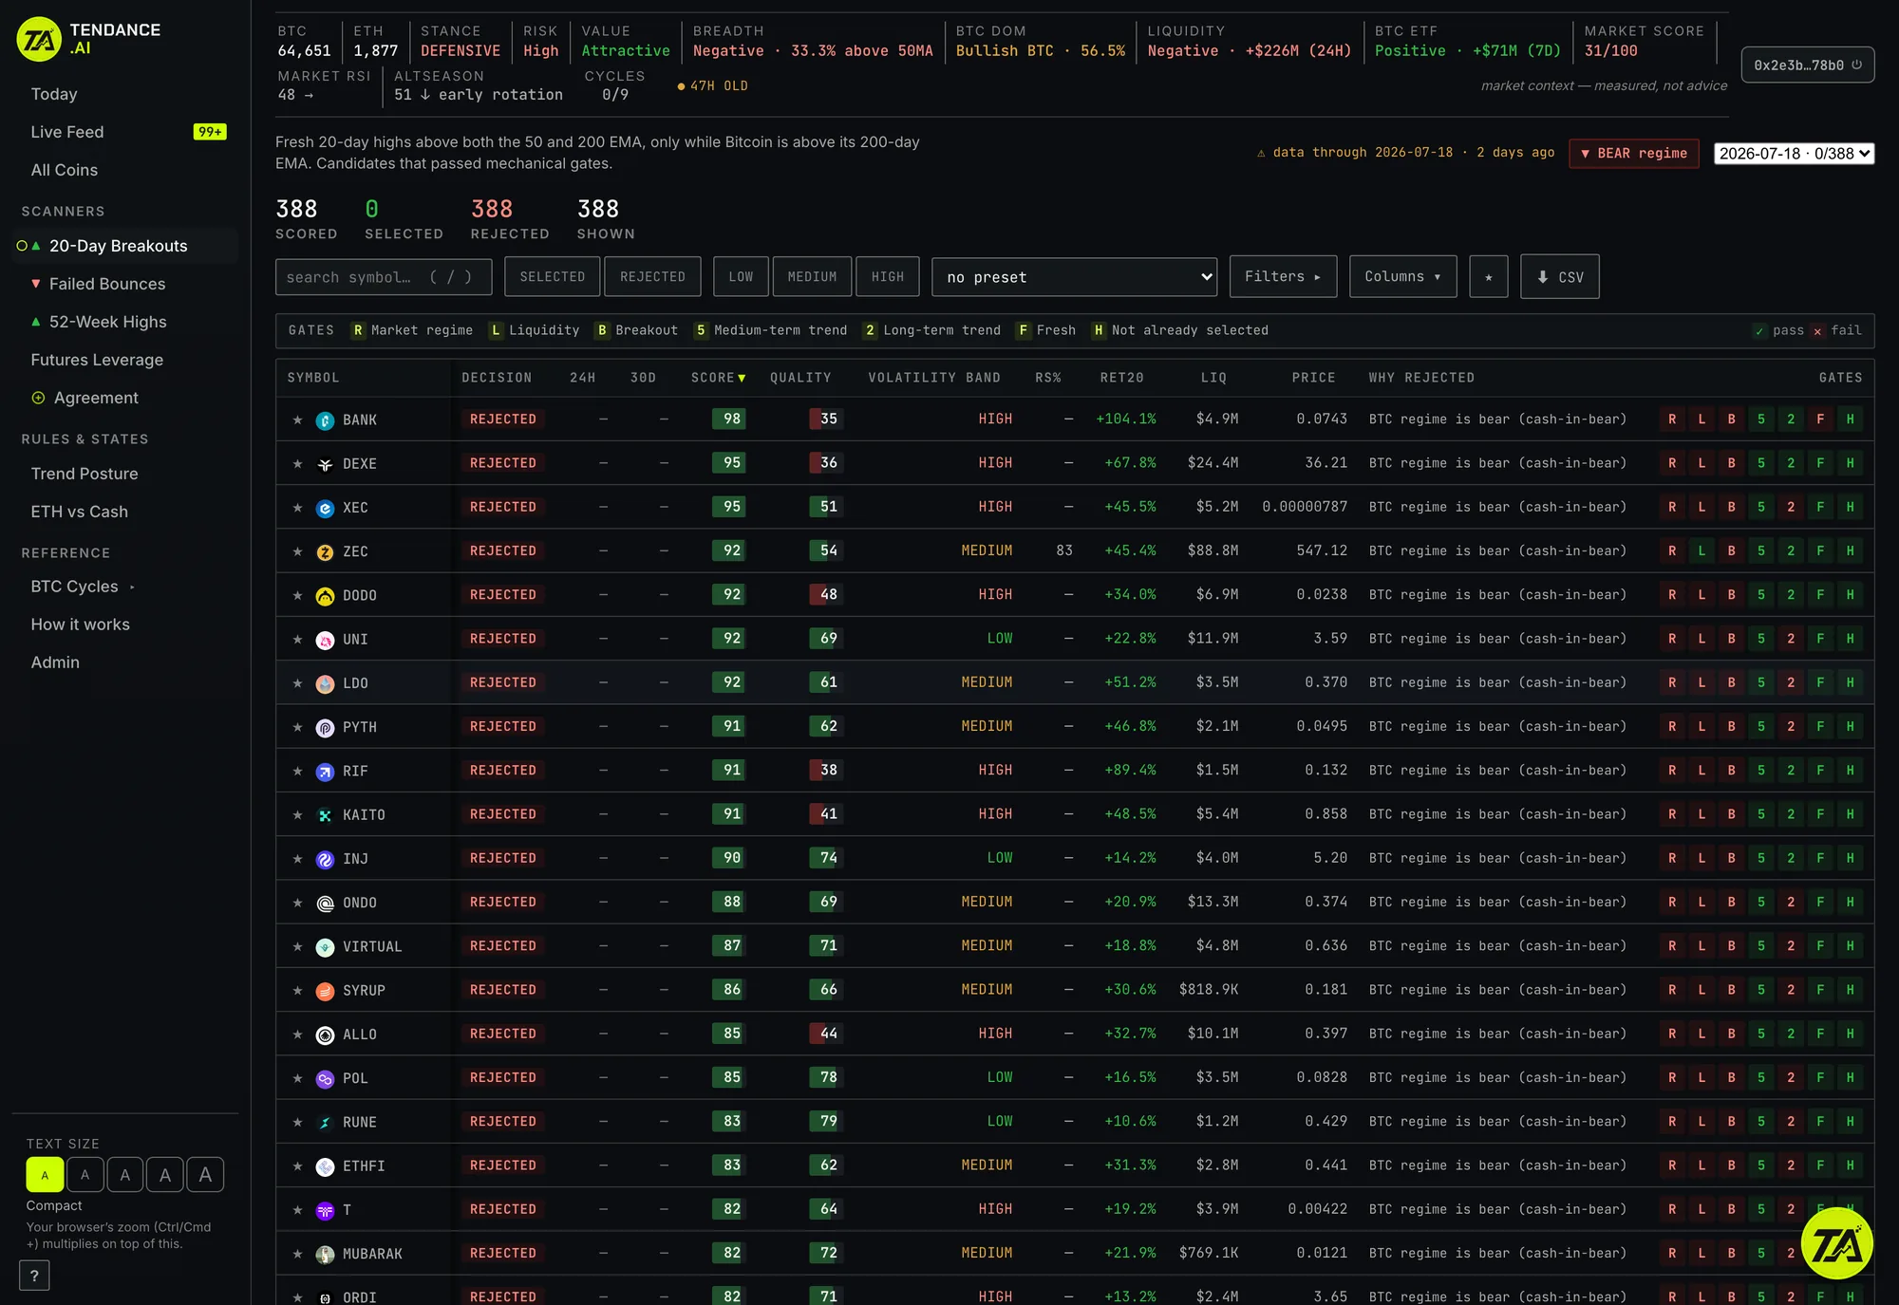Select the largest text size option
Image resolution: width=1899 pixels, height=1305 pixels.
point(205,1175)
